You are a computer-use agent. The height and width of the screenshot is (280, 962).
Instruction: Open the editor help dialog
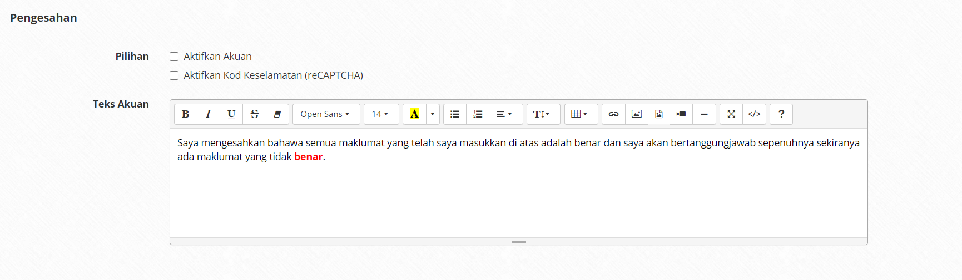point(781,114)
